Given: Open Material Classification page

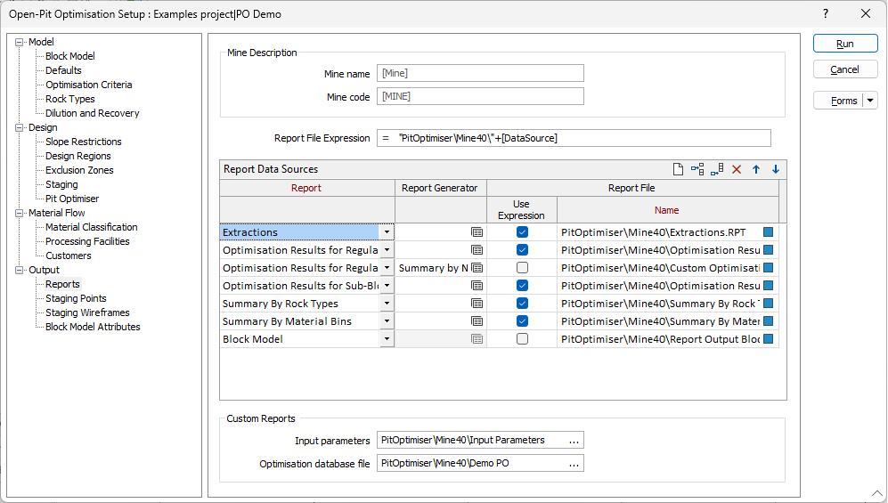Looking at the screenshot, I should coord(92,227).
